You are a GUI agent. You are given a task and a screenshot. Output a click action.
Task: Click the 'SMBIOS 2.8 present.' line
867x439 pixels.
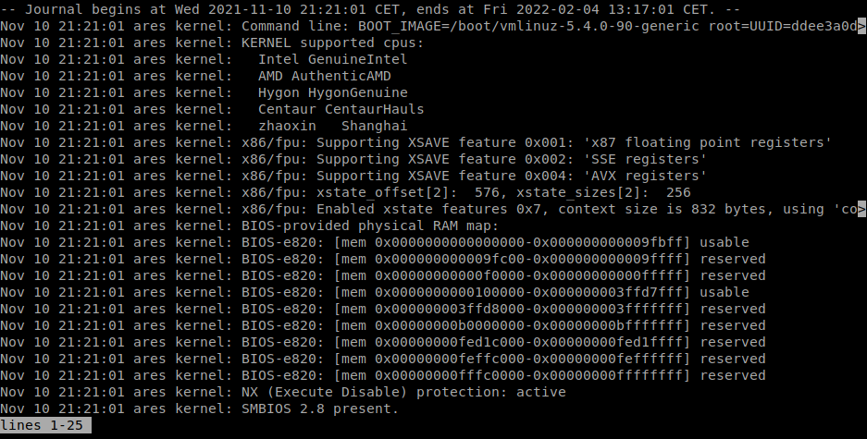(x=319, y=409)
